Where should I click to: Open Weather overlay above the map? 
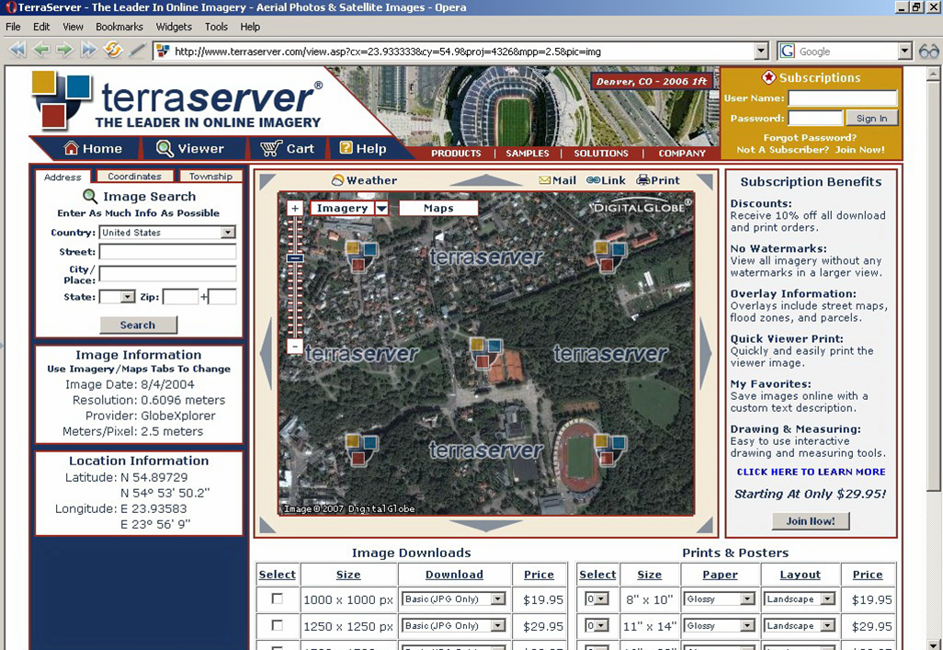[x=364, y=180]
